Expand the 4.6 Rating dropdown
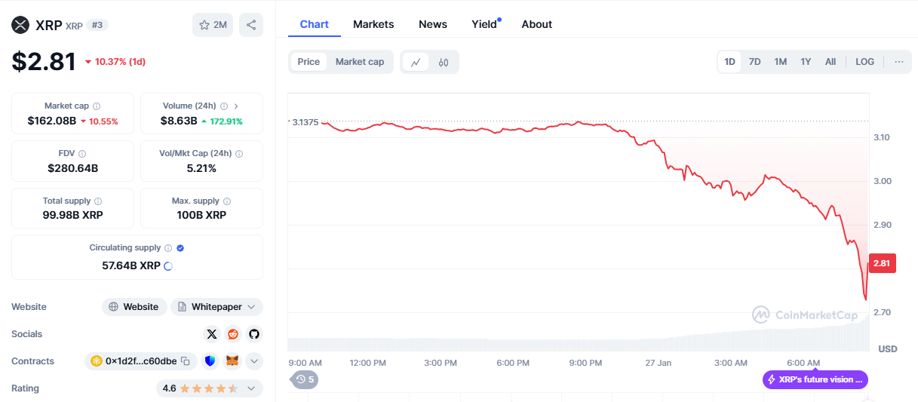This screenshot has width=918, height=402. 210,388
